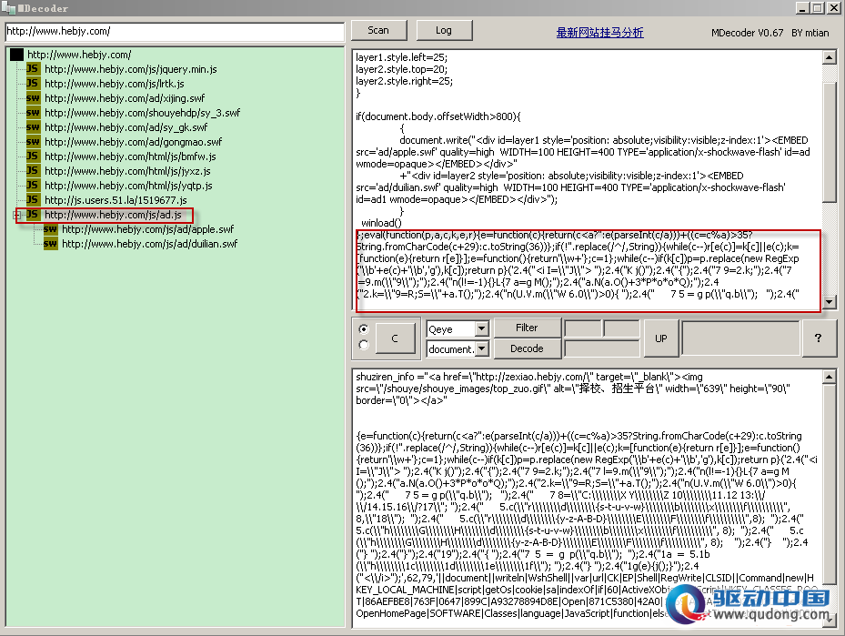Select tree item html/js/yqtp.js
Screen dimensions: 845x636
(x=129, y=186)
